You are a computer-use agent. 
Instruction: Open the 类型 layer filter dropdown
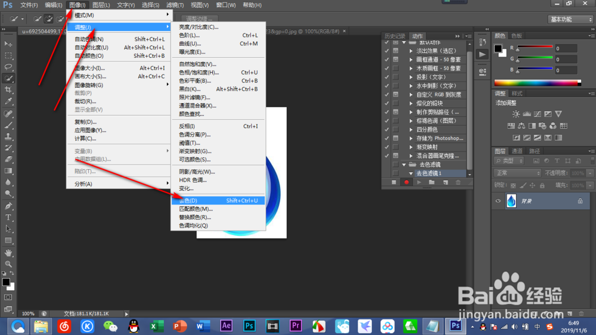point(509,161)
